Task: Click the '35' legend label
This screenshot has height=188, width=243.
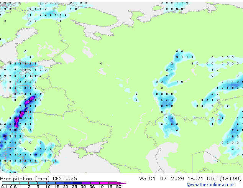Action: (92, 186)
